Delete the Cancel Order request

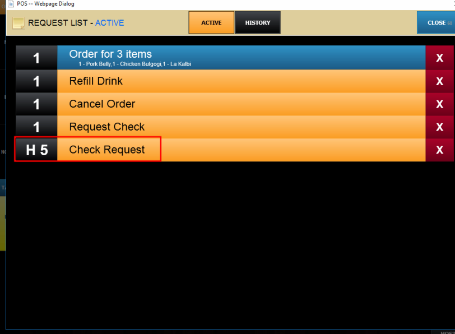coord(439,104)
